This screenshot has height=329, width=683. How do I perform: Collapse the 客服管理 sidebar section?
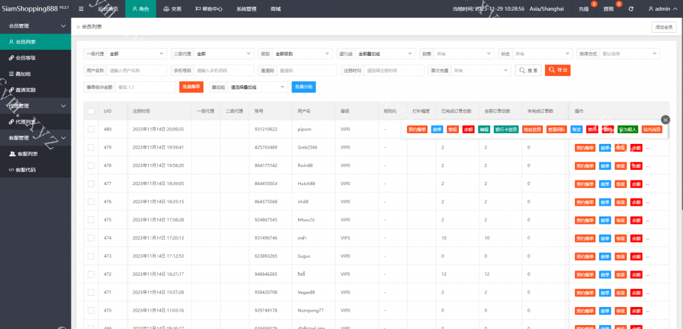coord(35,138)
